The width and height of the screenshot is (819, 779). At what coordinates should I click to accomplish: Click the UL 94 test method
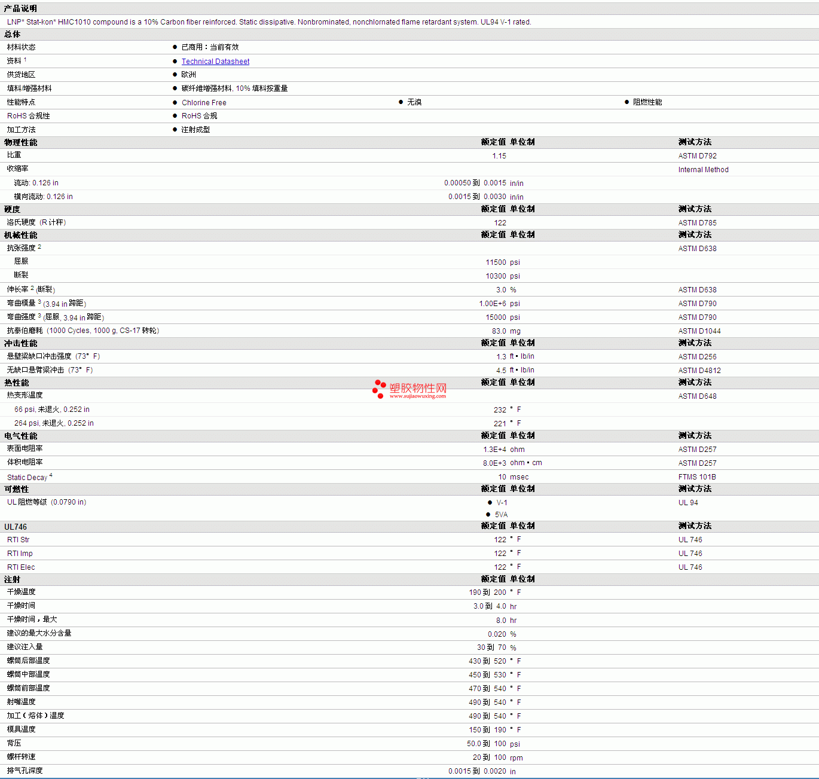[688, 503]
